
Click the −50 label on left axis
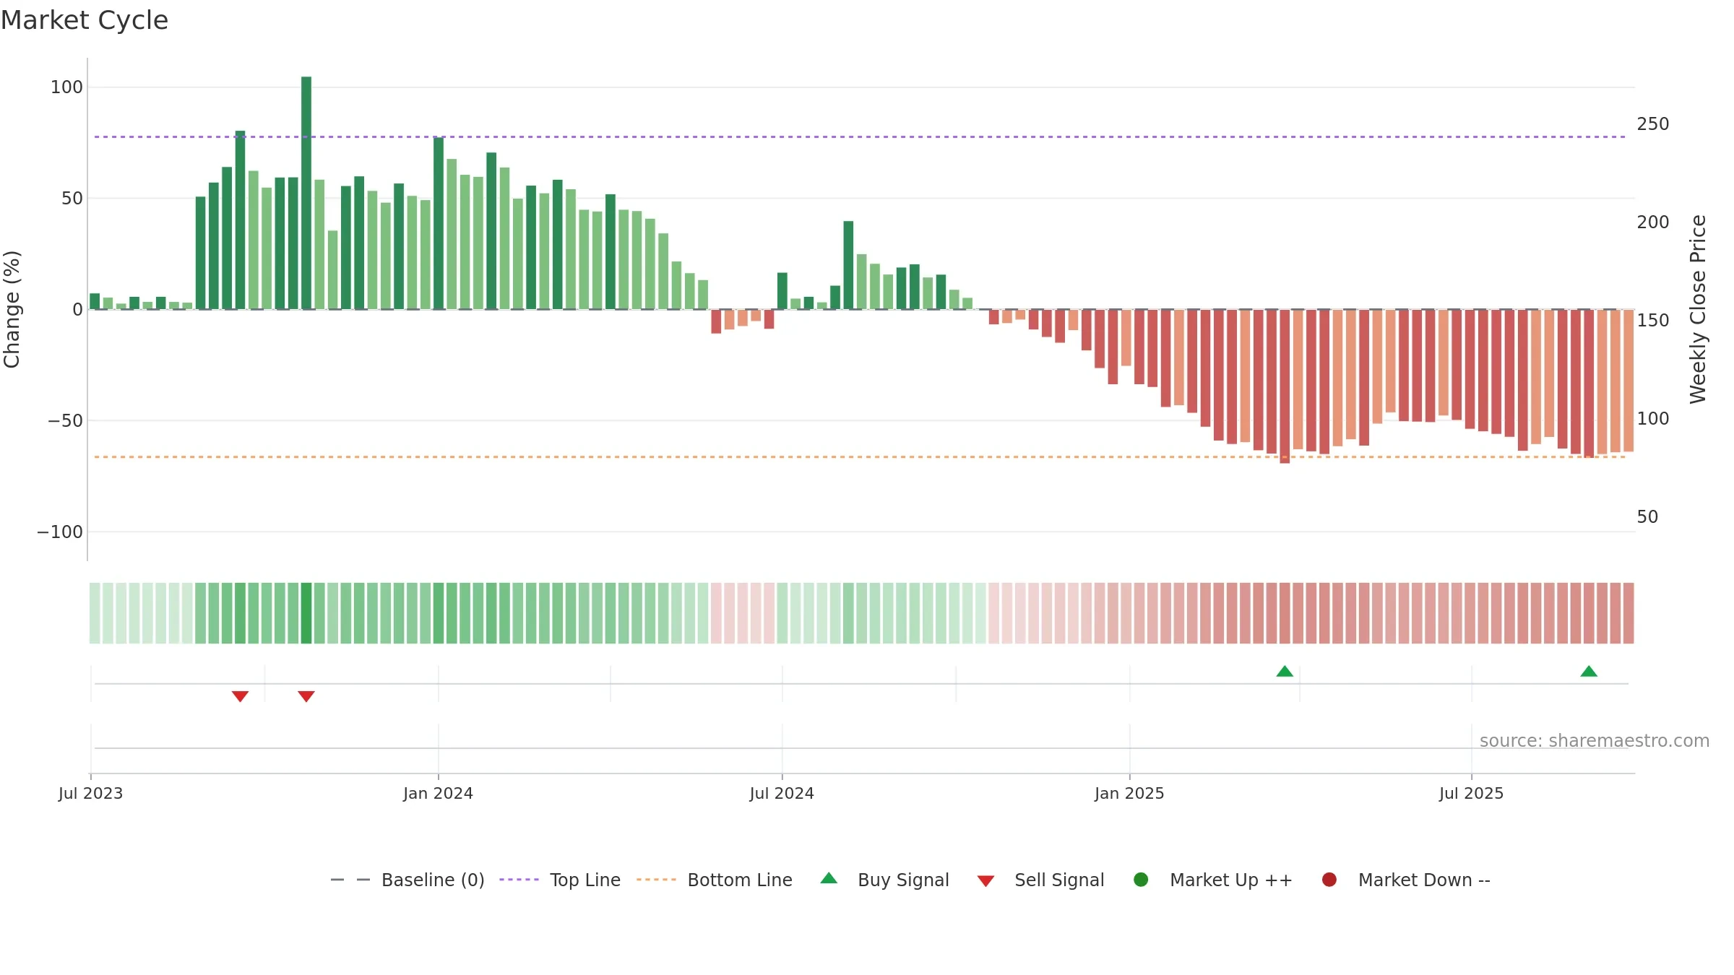click(66, 421)
